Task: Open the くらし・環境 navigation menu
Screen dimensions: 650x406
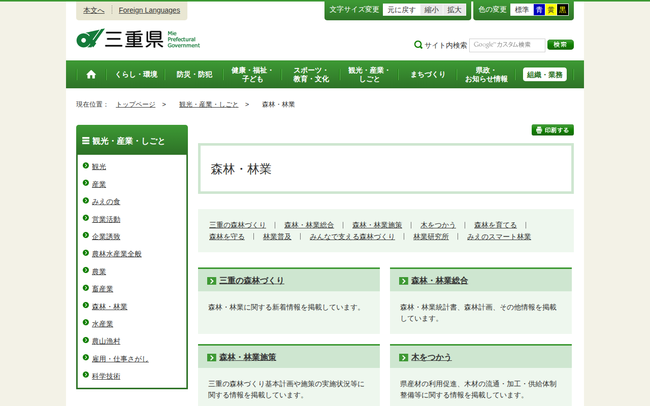Action: pyautogui.click(x=136, y=75)
